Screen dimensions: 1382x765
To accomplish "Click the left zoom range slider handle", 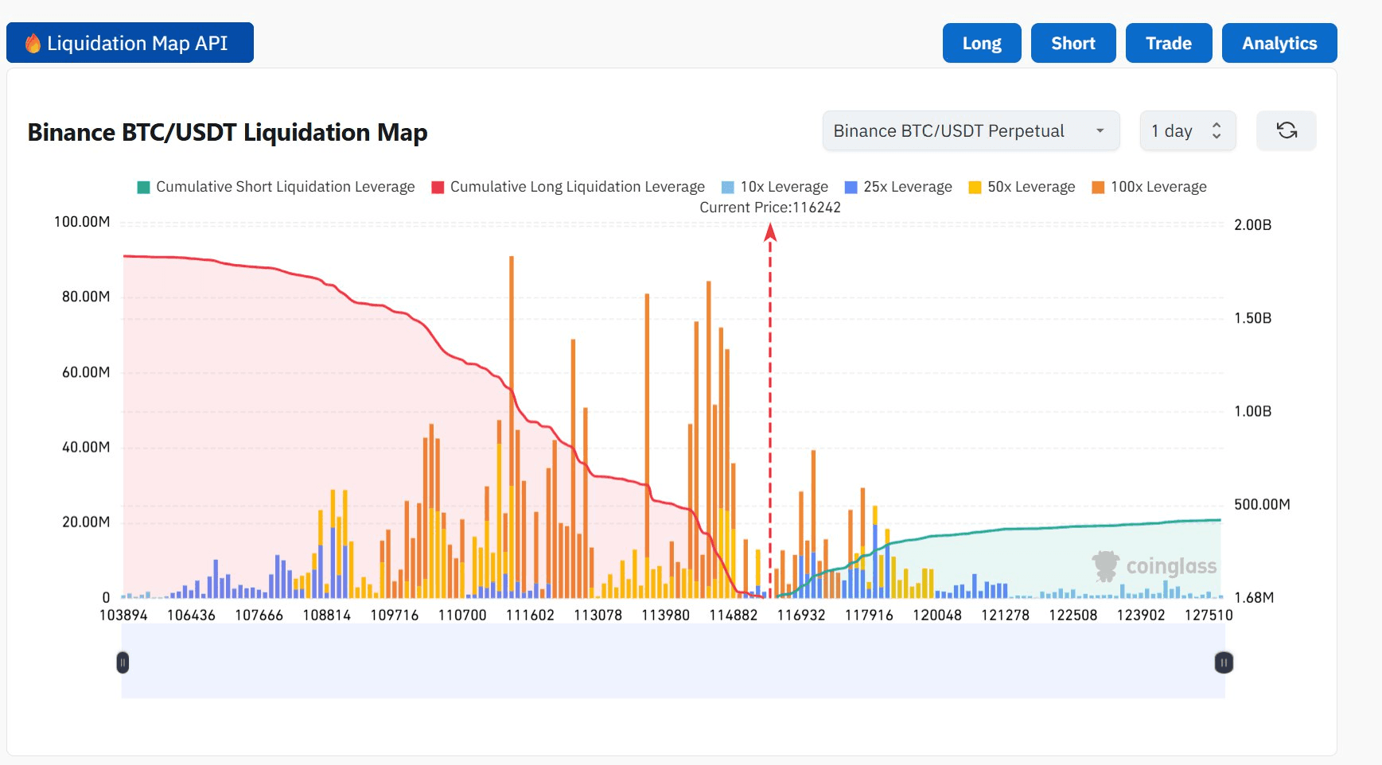I will 123,662.
